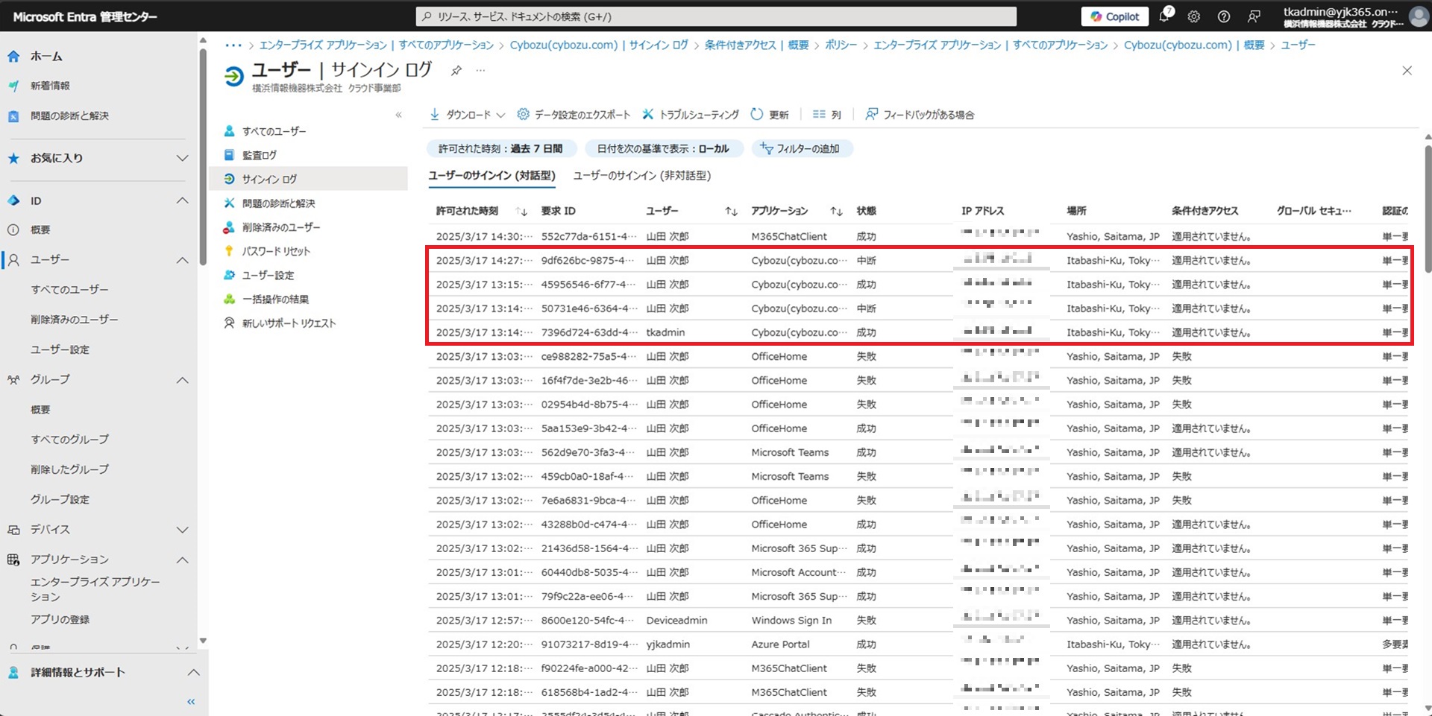The image size is (1432, 716).
Task: Open すべてのグループ in sidebar
Action: (x=69, y=440)
